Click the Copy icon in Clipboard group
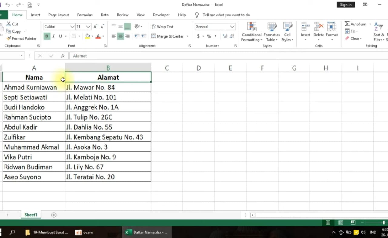The height and width of the screenshot is (238, 388). click(8, 31)
